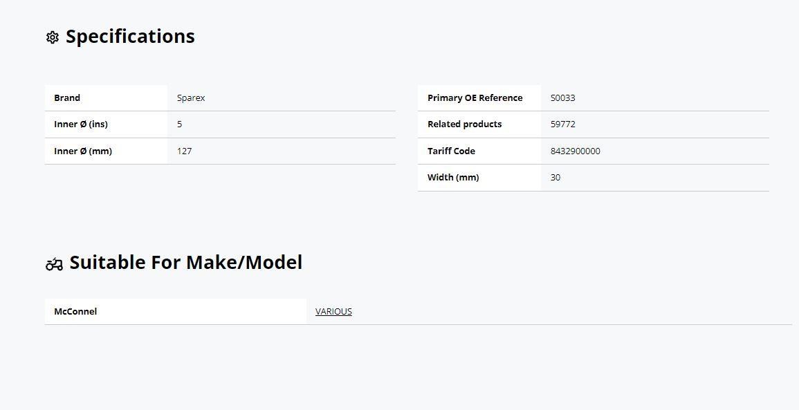This screenshot has width=799, height=410.
Task: Click the S0033 reference value
Action: point(562,97)
